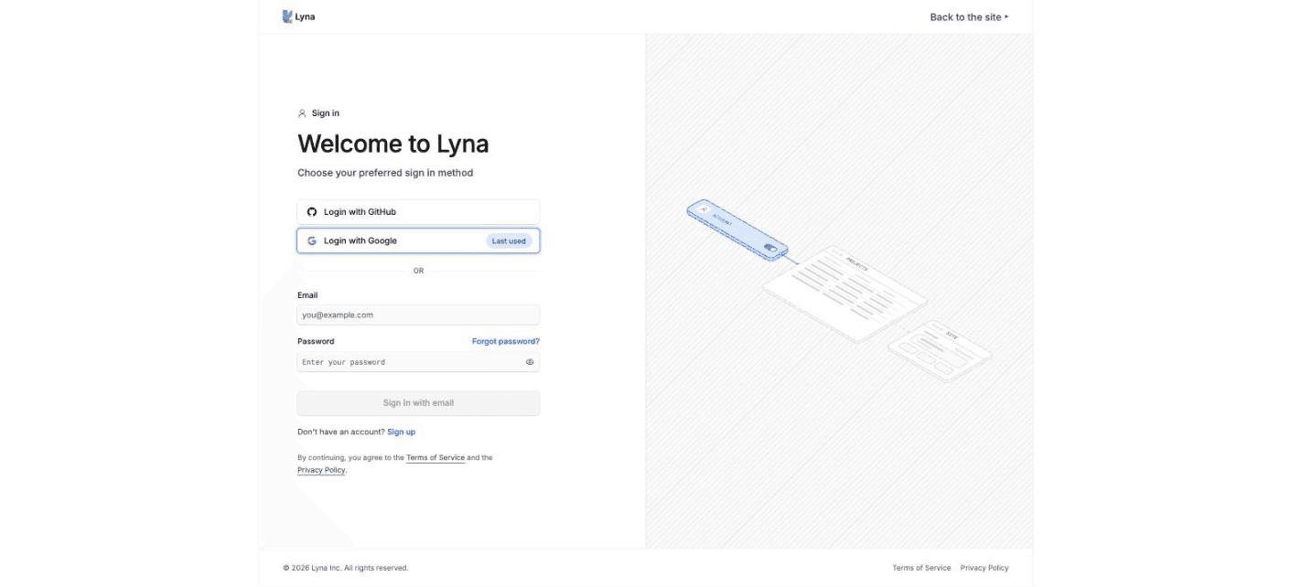Click the Lyna logo in the header
The width and height of the screenshot is (1290, 587).
pos(299,16)
